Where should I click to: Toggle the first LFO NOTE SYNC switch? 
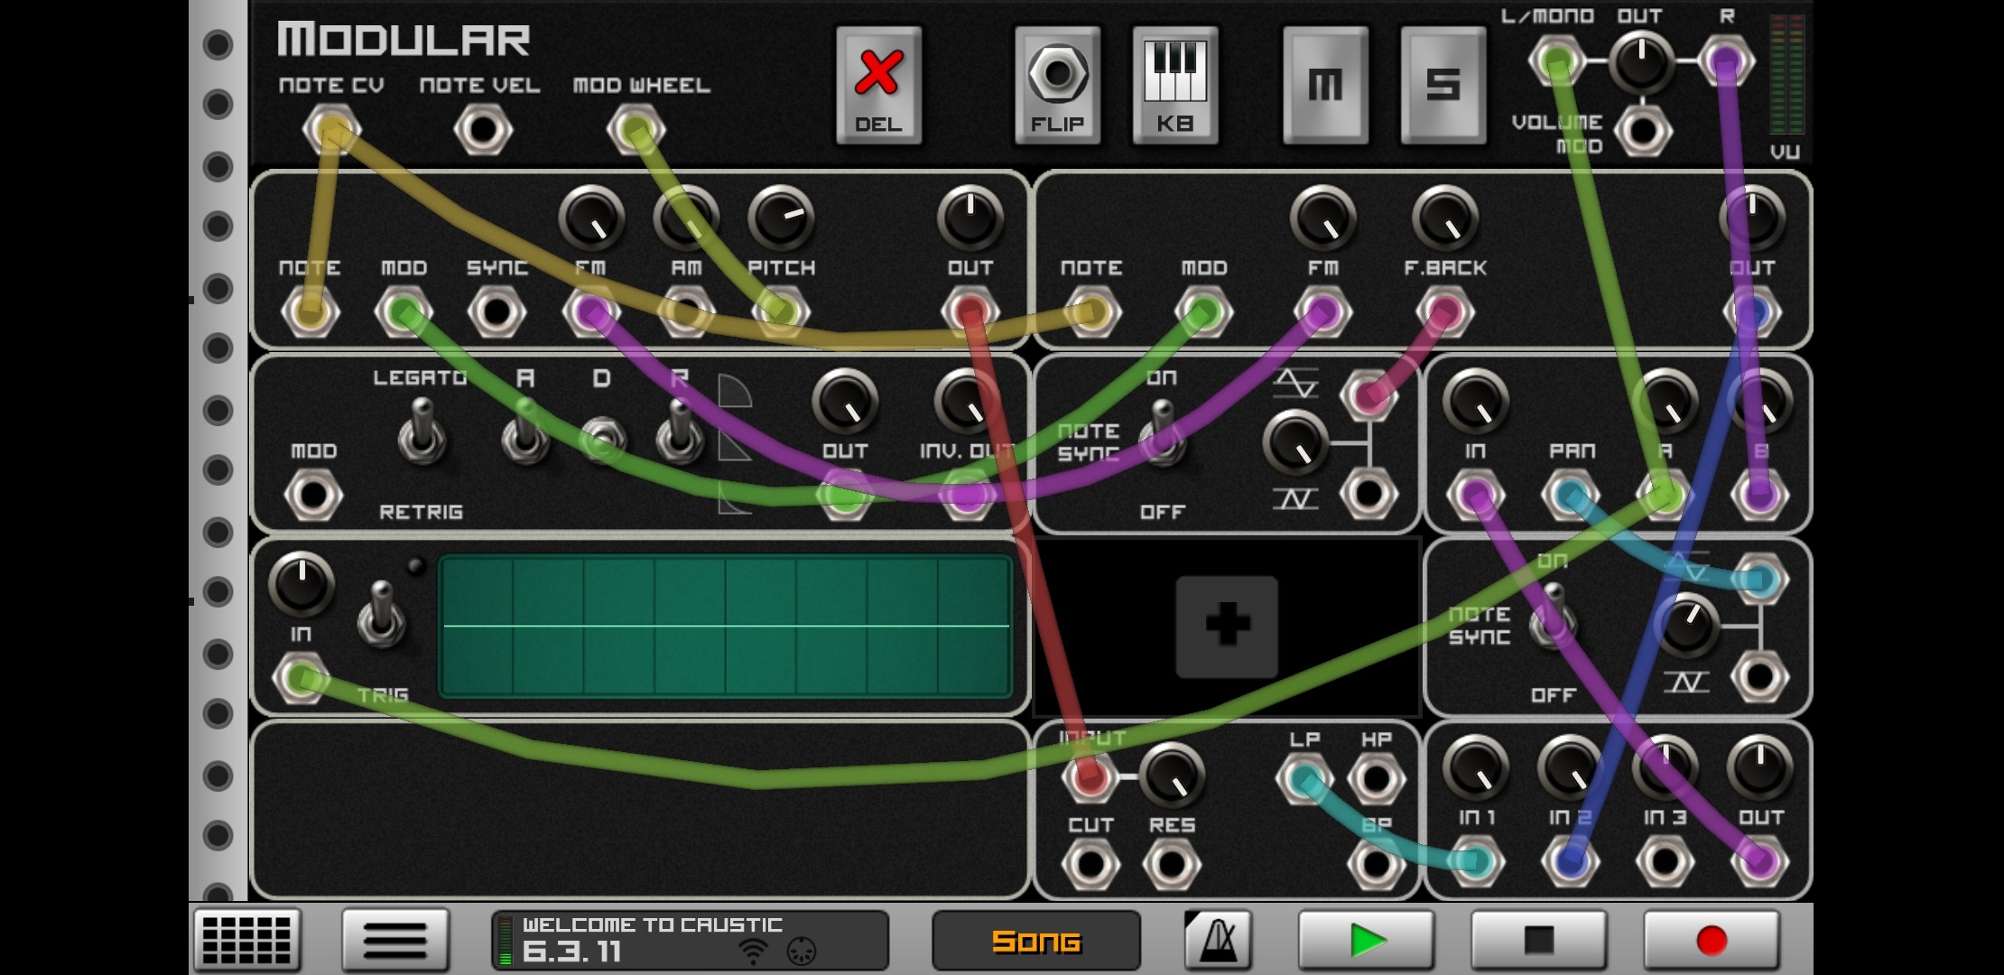[x=1163, y=433]
